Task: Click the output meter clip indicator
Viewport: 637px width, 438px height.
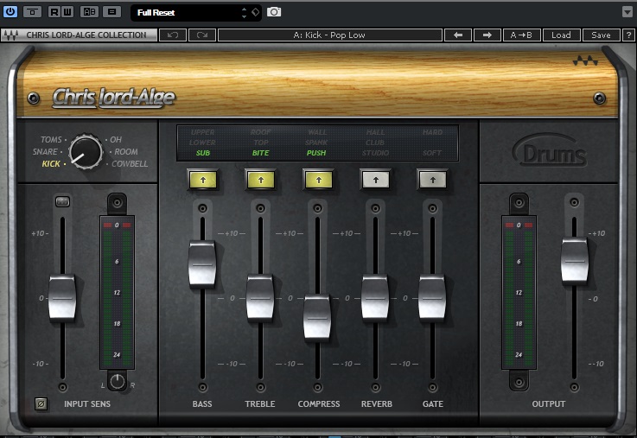Action: point(519,225)
